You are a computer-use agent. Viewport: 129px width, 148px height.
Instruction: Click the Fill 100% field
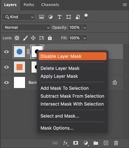click(75, 38)
